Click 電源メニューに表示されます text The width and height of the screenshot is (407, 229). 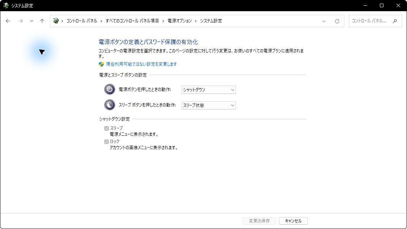click(x=134, y=134)
